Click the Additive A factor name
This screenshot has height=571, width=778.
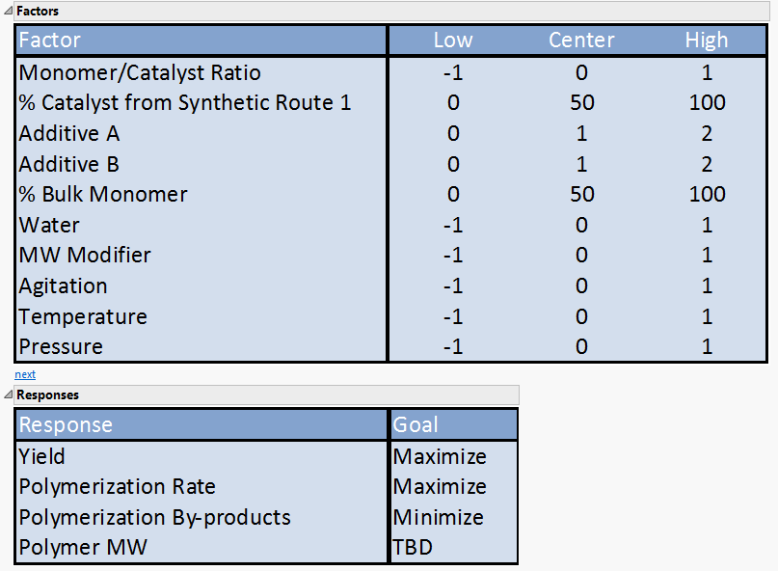click(69, 133)
